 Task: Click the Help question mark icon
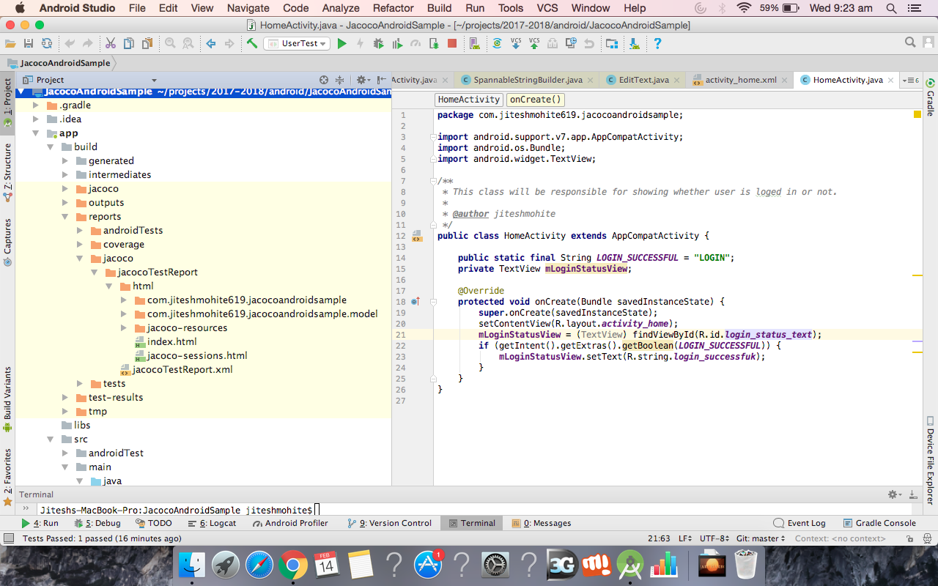(x=657, y=43)
